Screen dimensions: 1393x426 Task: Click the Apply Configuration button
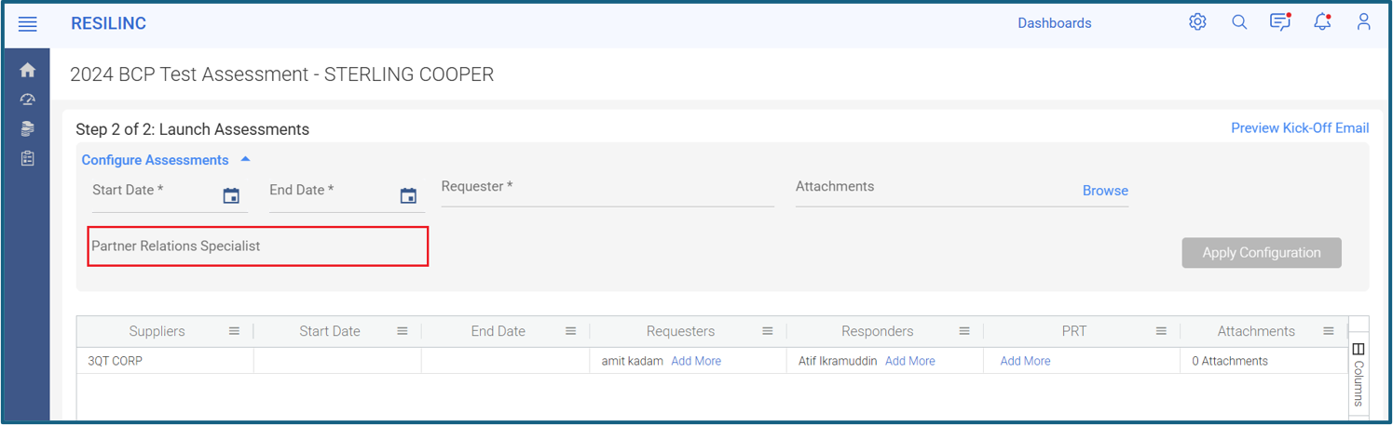click(x=1262, y=253)
